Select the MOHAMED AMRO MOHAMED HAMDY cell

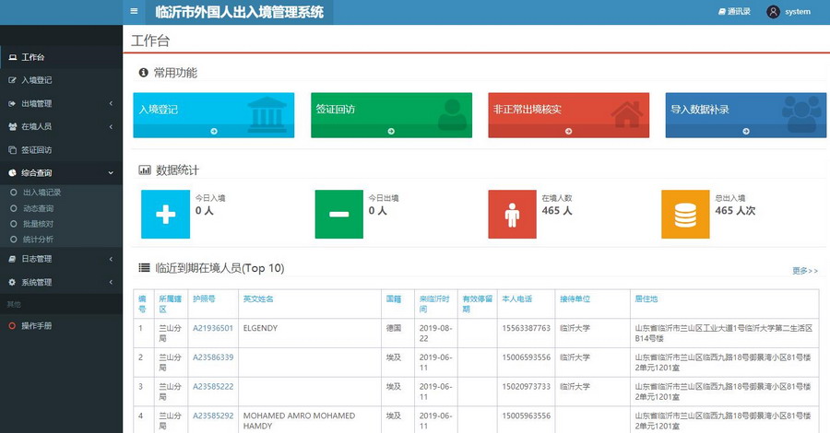(x=310, y=421)
